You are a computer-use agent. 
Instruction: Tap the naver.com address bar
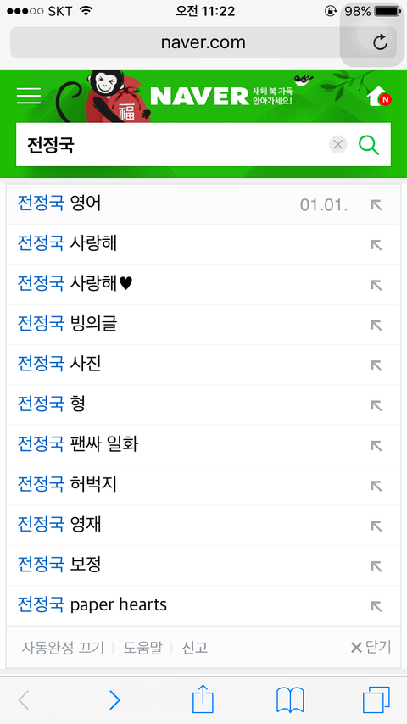[203, 42]
